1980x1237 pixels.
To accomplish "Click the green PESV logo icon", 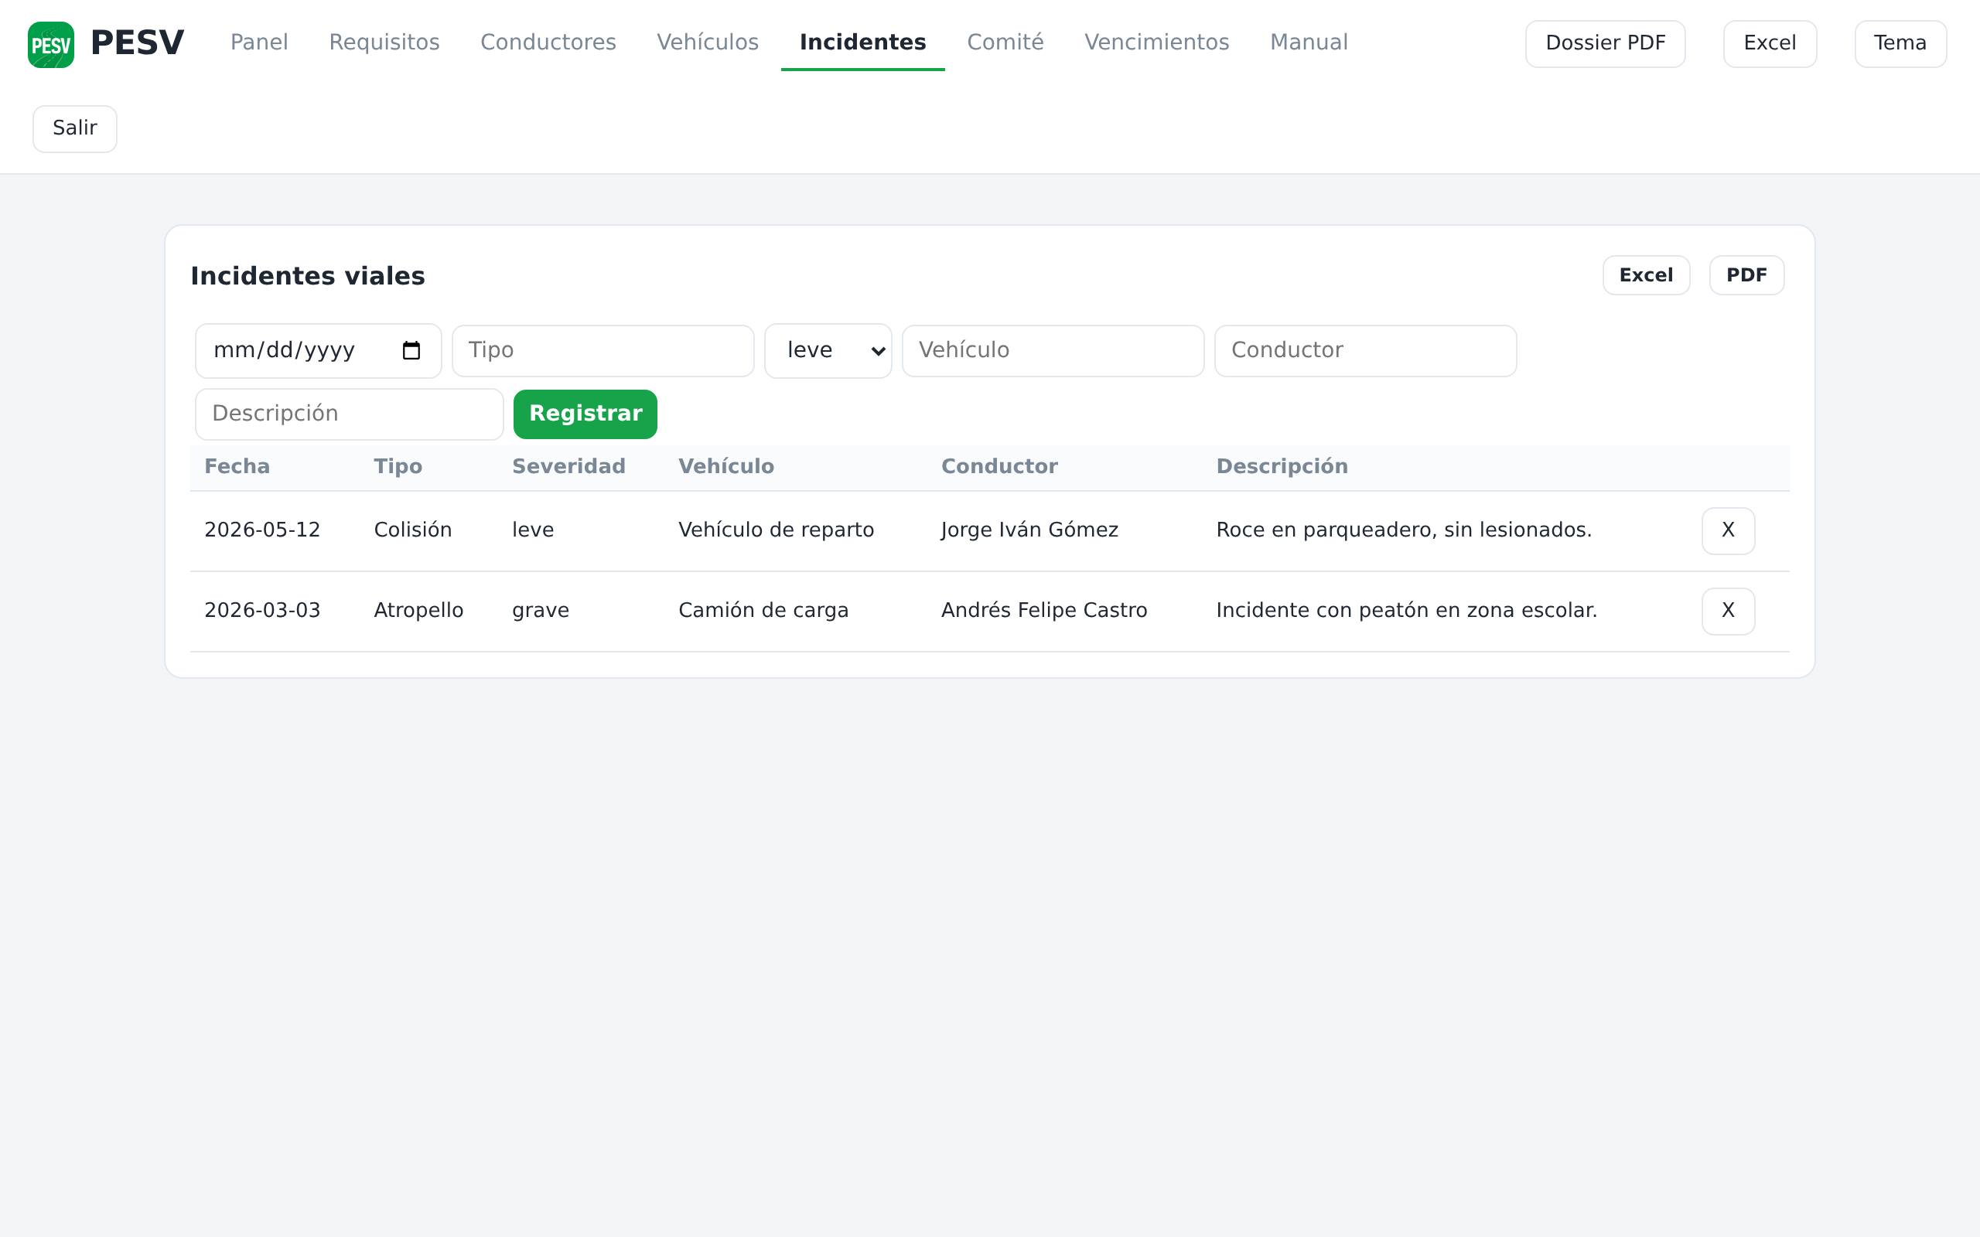I will (51, 44).
